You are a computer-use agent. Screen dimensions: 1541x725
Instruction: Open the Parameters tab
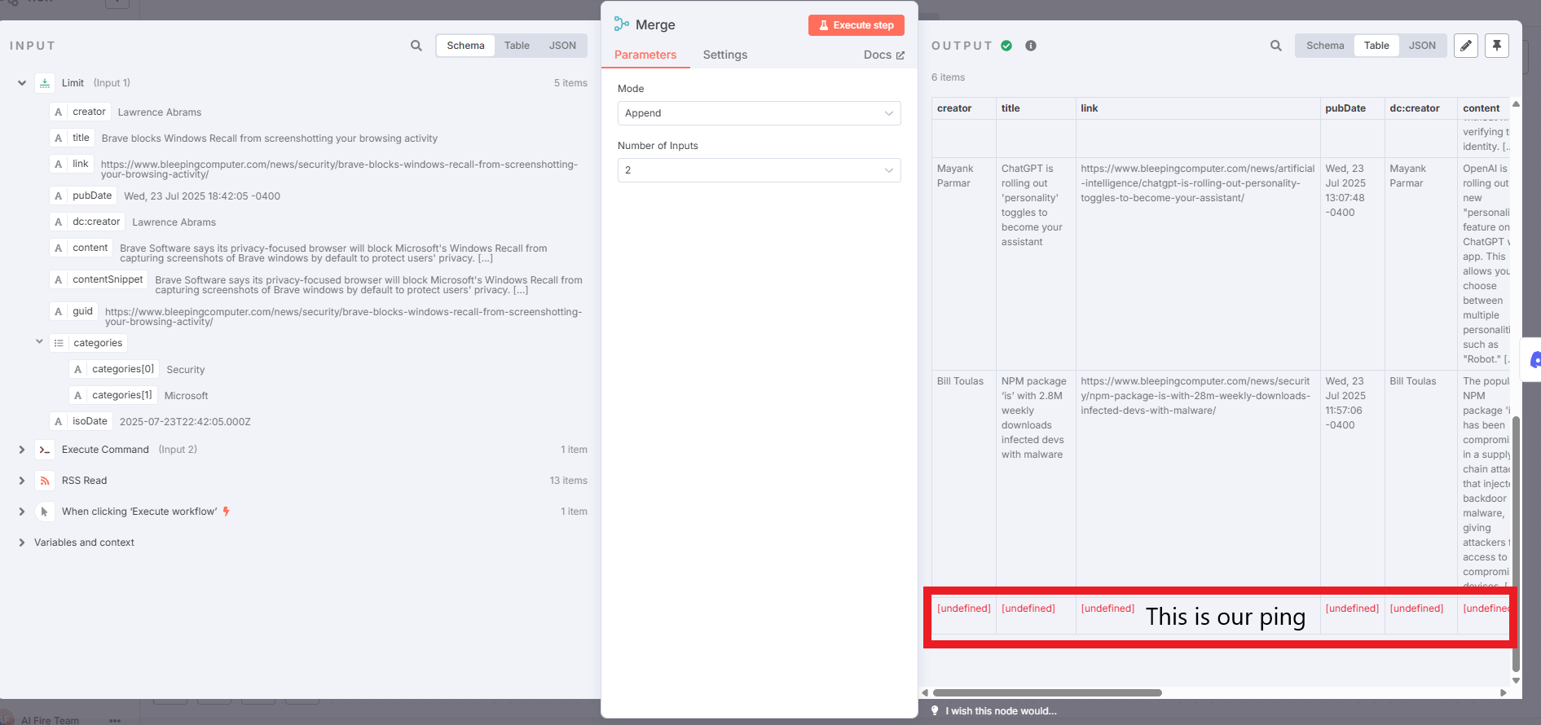(x=645, y=55)
